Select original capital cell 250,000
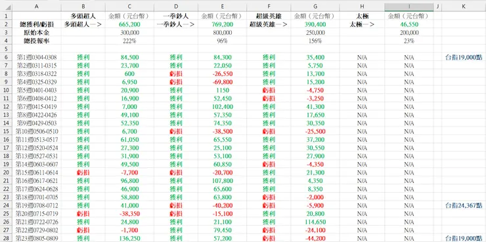 point(315,33)
